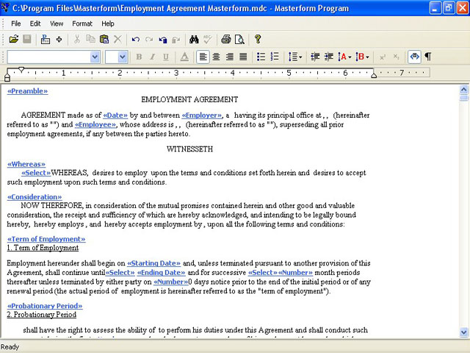Click the vertical scrollbar up arrow
The height and width of the screenshot is (353, 470).
(463, 90)
